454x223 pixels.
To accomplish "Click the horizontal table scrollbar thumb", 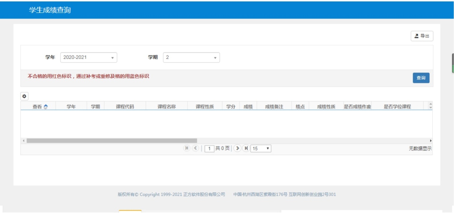I will pos(112,141).
